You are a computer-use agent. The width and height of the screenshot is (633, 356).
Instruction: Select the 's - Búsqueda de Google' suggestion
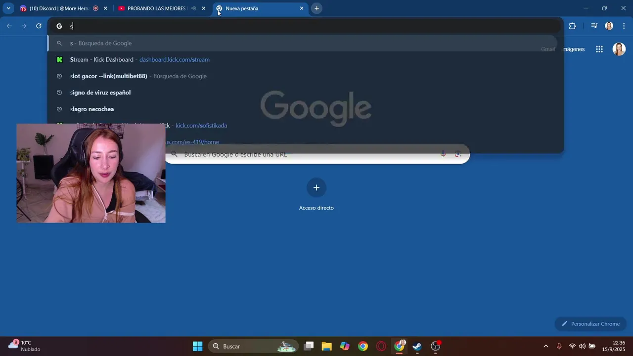(x=302, y=43)
